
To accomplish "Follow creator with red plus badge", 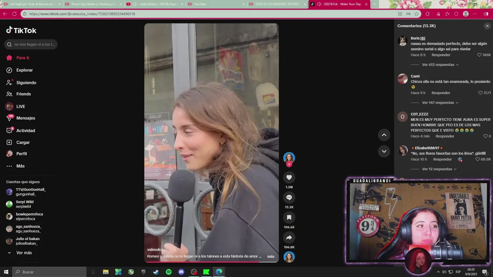I will tap(289, 164).
